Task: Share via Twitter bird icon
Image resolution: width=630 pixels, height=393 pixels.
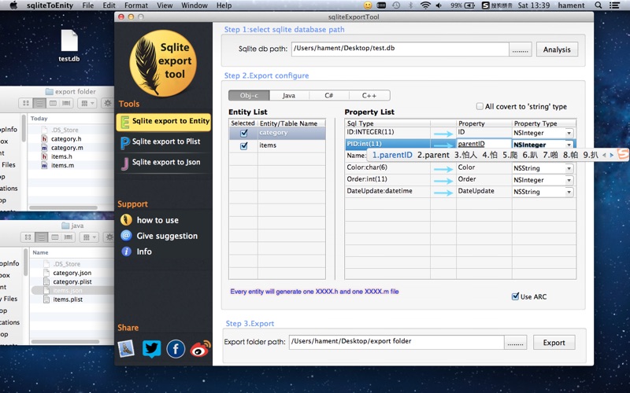Action: (x=151, y=349)
